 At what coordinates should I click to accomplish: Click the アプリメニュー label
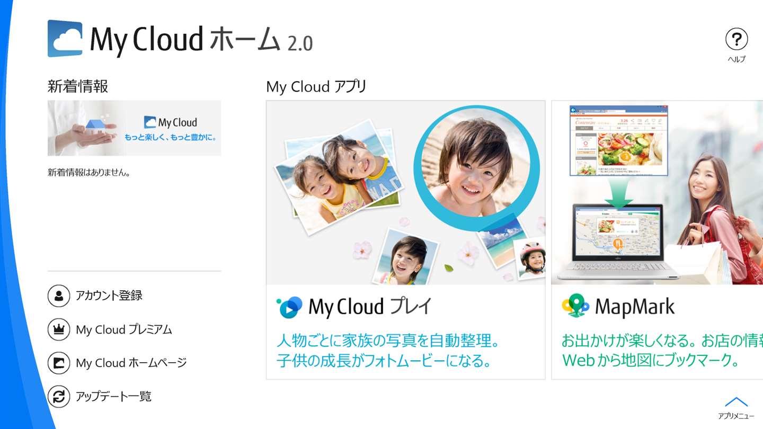point(736,416)
